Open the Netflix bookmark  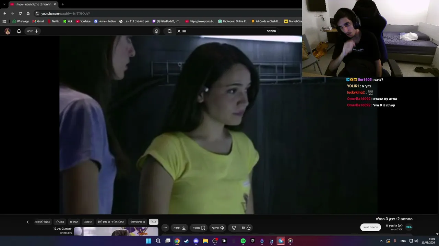click(54, 21)
